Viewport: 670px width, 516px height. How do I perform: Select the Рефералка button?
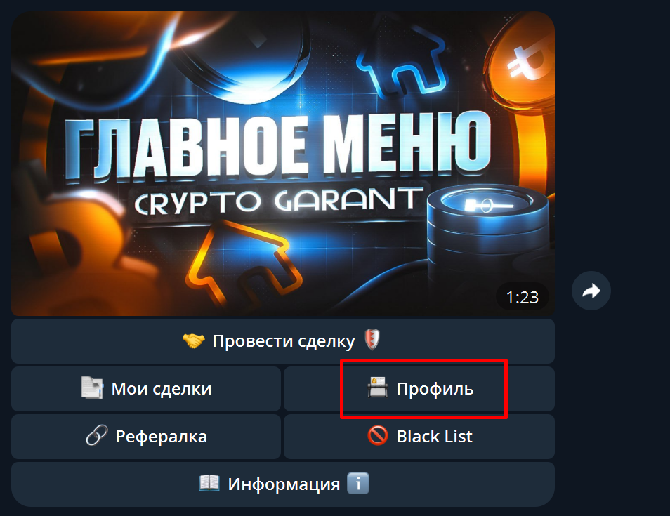(x=146, y=437)
